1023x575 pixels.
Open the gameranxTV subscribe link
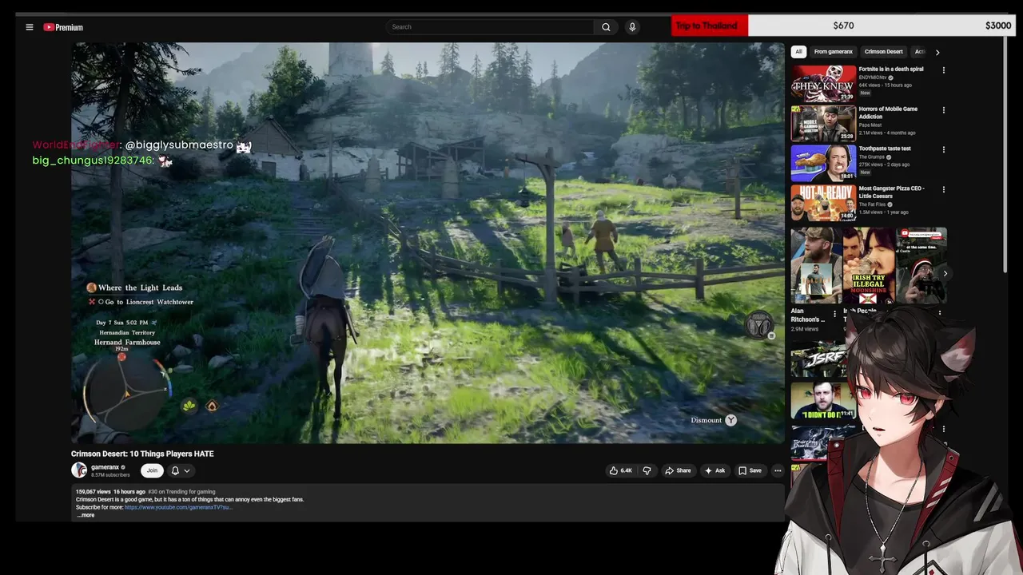[x=178, y=507]
